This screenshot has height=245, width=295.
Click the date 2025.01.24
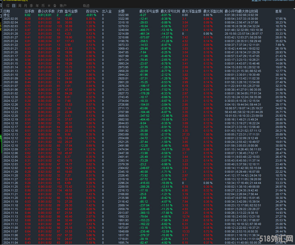(11, 41)
